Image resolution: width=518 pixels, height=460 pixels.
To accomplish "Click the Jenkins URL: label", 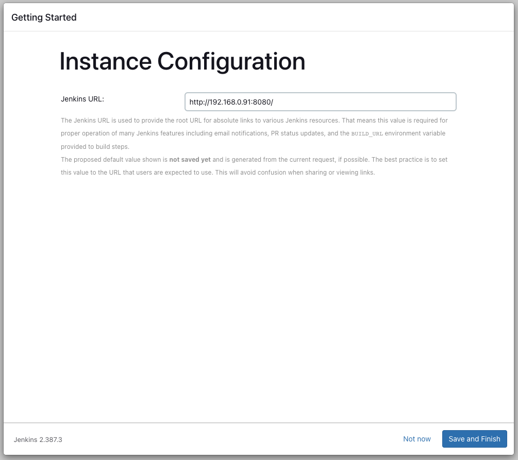I will [82, 99].
